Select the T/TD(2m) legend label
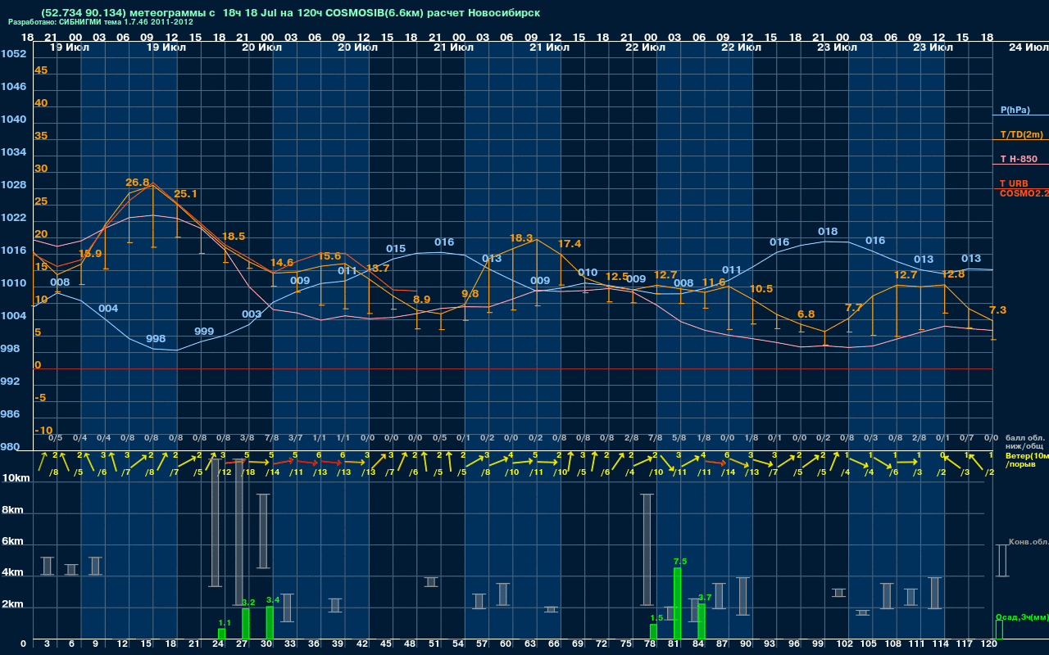Screen dimensions: 1049x655 tap(1021, 134)
